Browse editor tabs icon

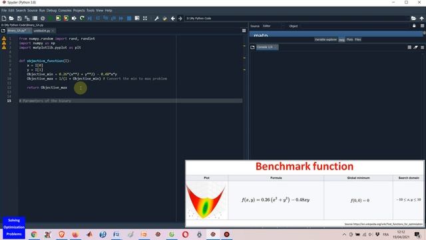3,31
